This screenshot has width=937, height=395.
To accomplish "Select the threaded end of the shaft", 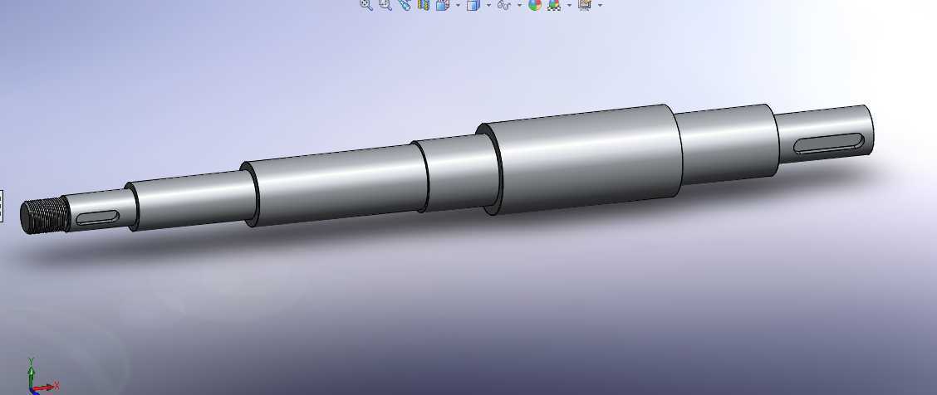I will (x=45, y=216).
